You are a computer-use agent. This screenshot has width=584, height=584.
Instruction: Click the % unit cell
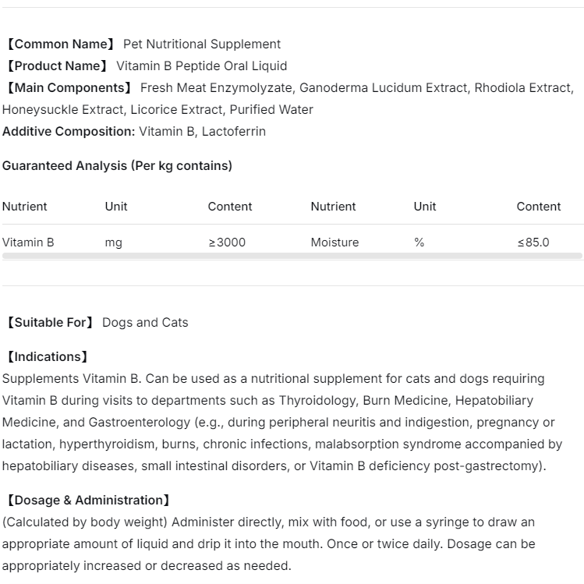click(419, 242)
